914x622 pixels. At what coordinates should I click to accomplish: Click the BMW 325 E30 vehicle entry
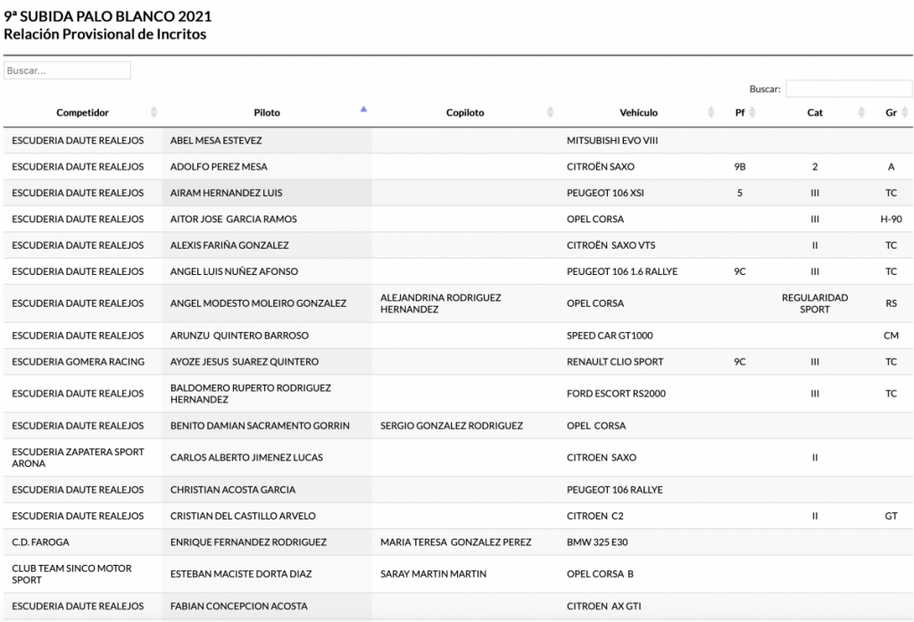pos(597,543)
